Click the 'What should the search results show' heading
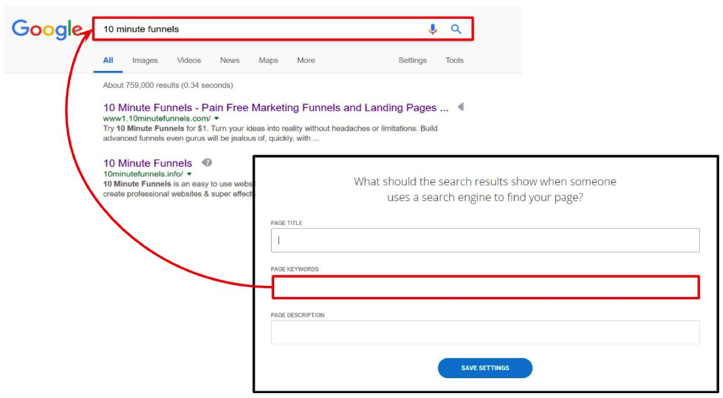This screenshot has height=398, width=723. pos(485,189)
